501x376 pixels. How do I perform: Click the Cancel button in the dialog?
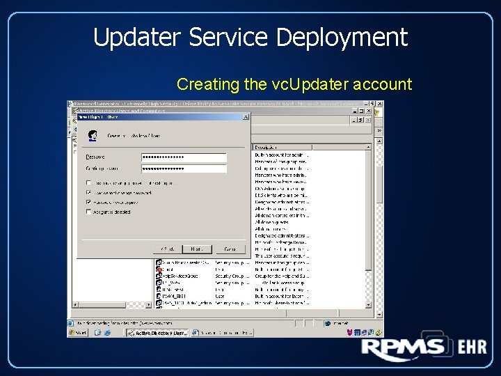[231, 249]
